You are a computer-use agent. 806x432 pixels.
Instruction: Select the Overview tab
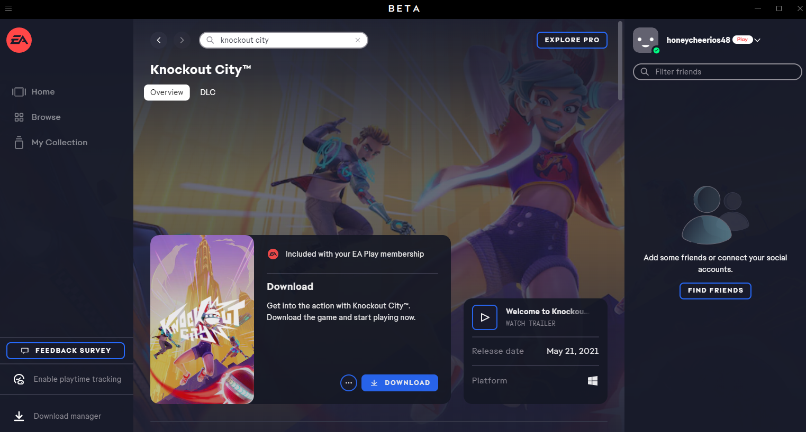pos(167,92)
